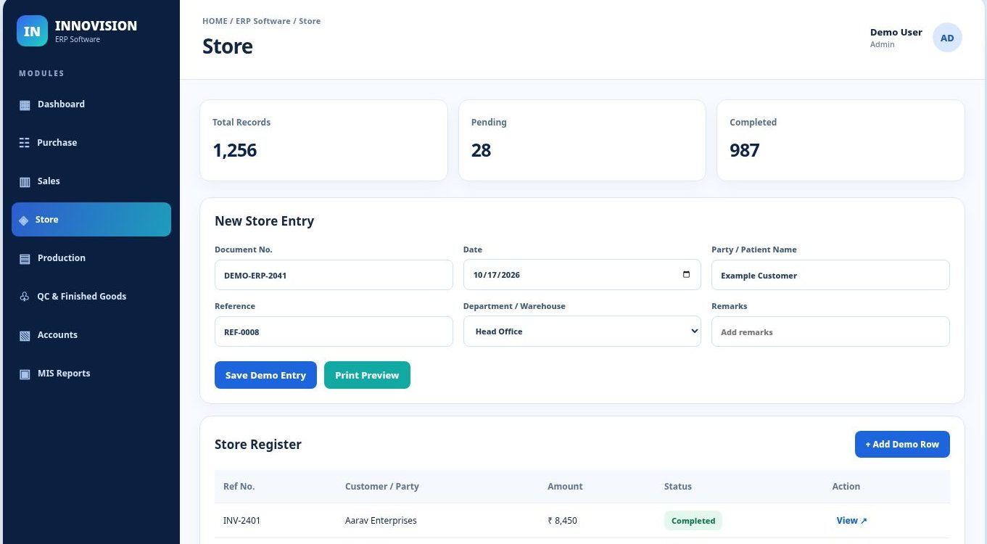Viewport: 987px width, 544px height.
Task: Click the Accounts module icon
Action: tap(25, 335)
